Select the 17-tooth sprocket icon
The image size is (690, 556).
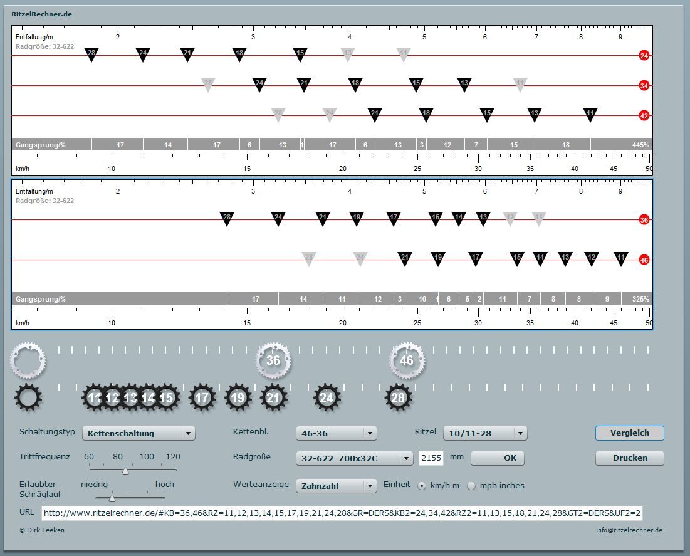click(202, 397)
